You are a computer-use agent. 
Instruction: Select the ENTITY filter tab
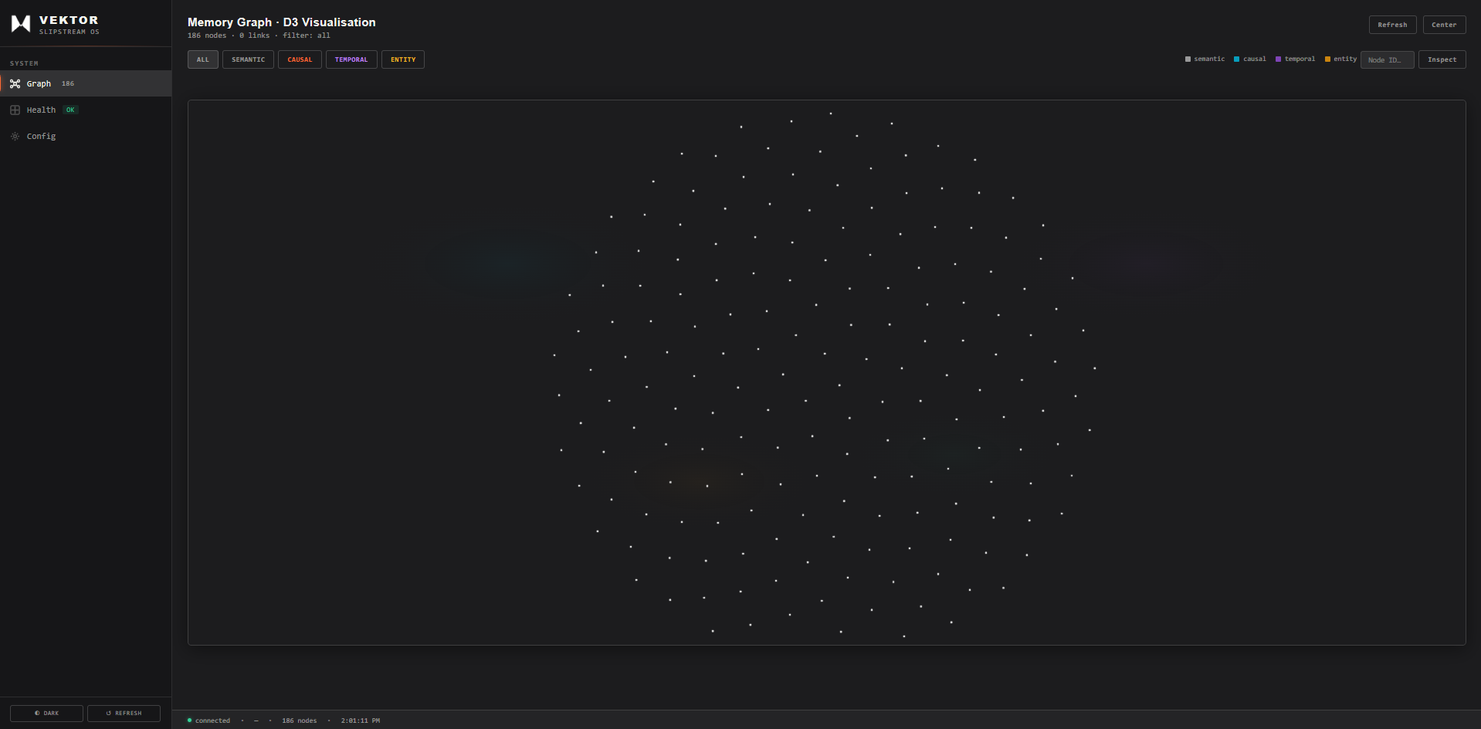[x=402, y=59]
